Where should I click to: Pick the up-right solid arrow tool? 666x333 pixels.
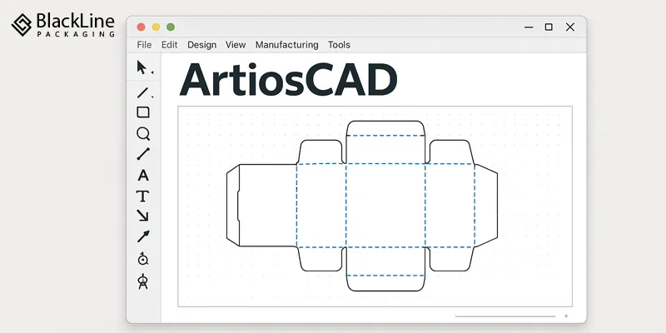coord(143,236)
